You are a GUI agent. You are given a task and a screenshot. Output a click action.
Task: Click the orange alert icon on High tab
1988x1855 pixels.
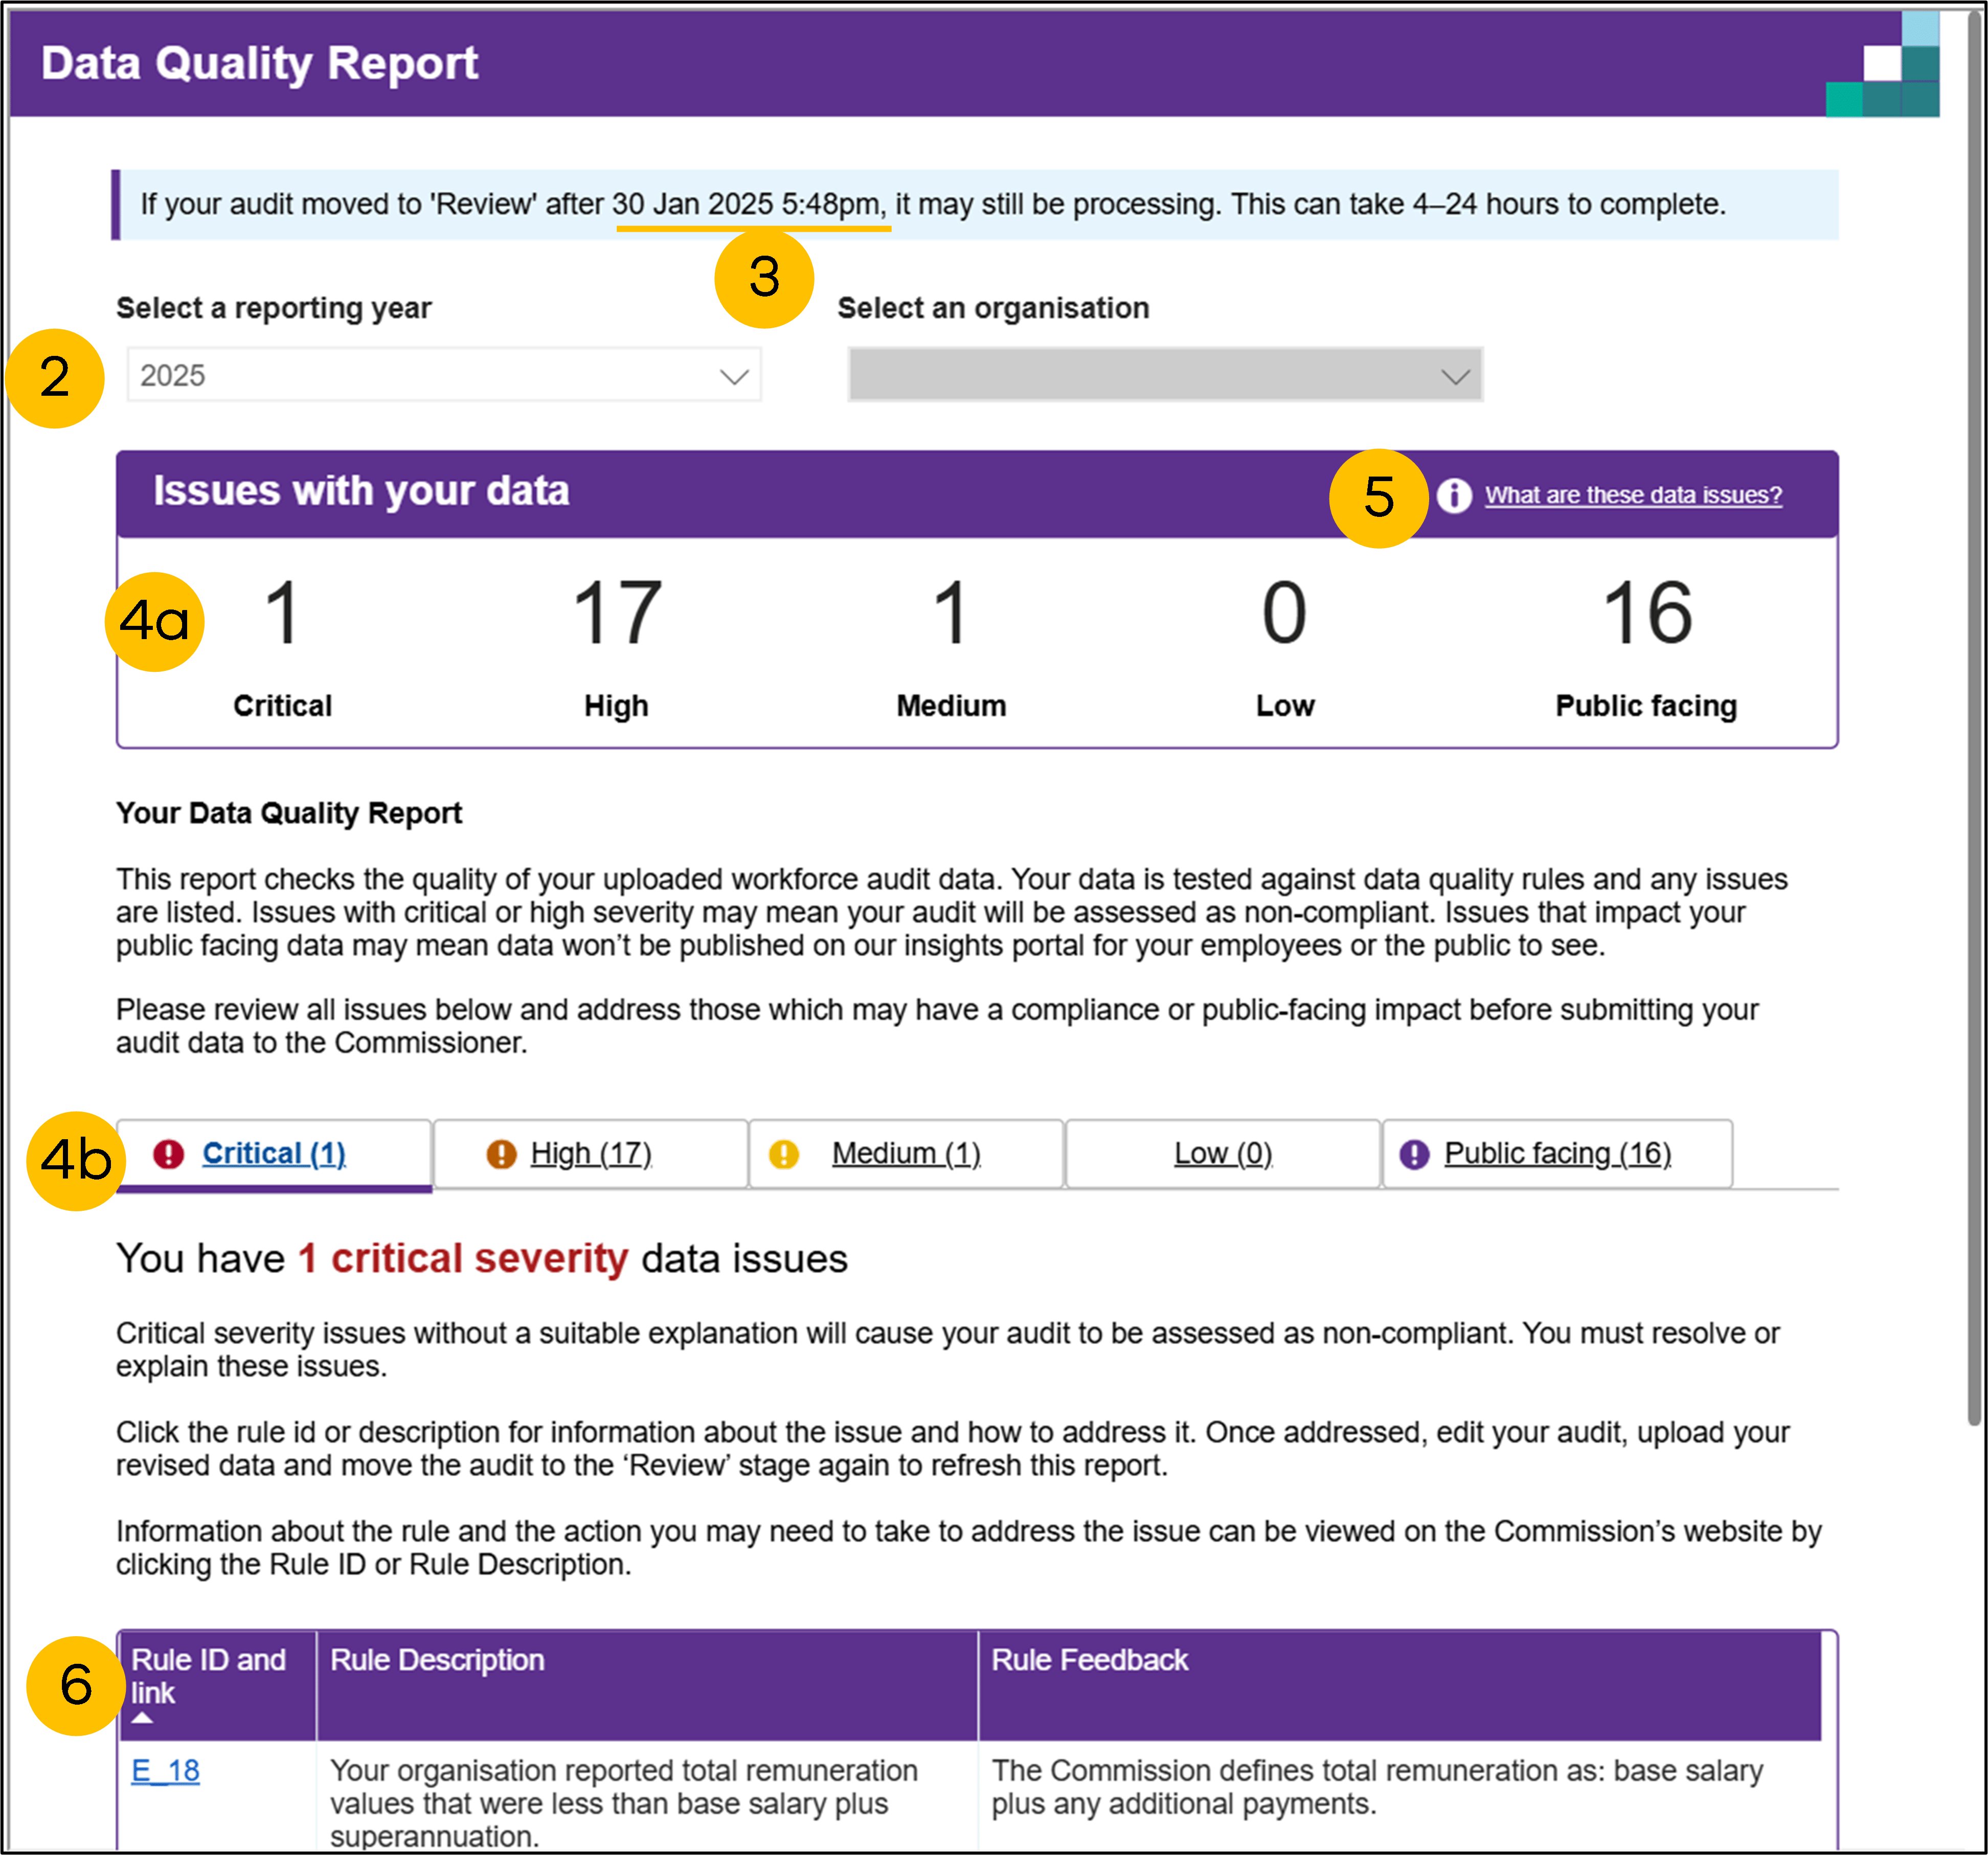coord(501,1154)
